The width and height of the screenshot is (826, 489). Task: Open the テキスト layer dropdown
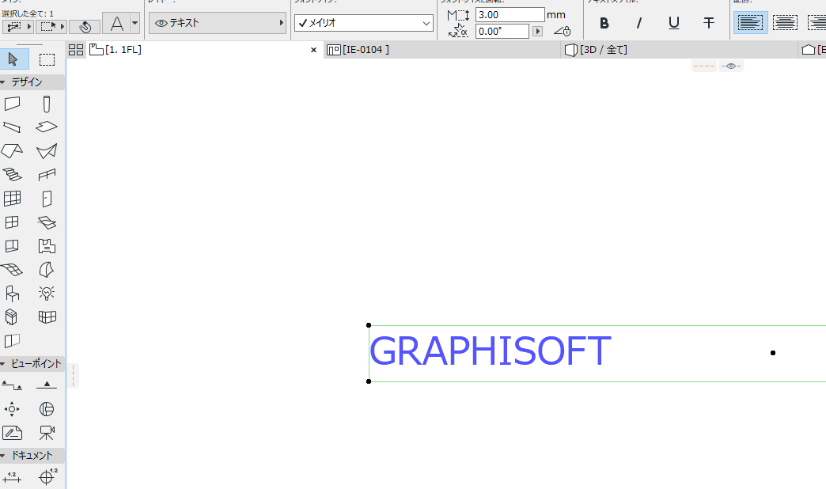click(218, 23)
